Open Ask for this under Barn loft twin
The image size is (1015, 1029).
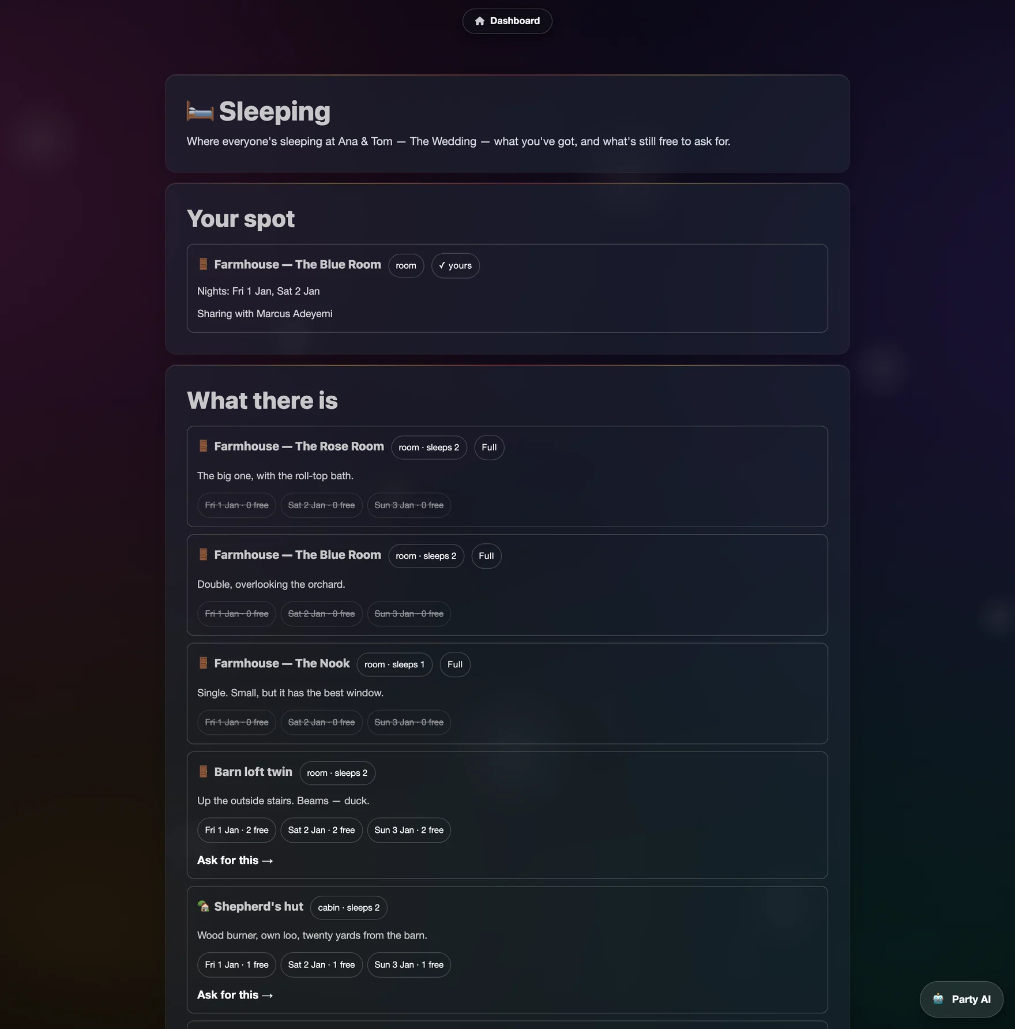(x=235, y=860)
